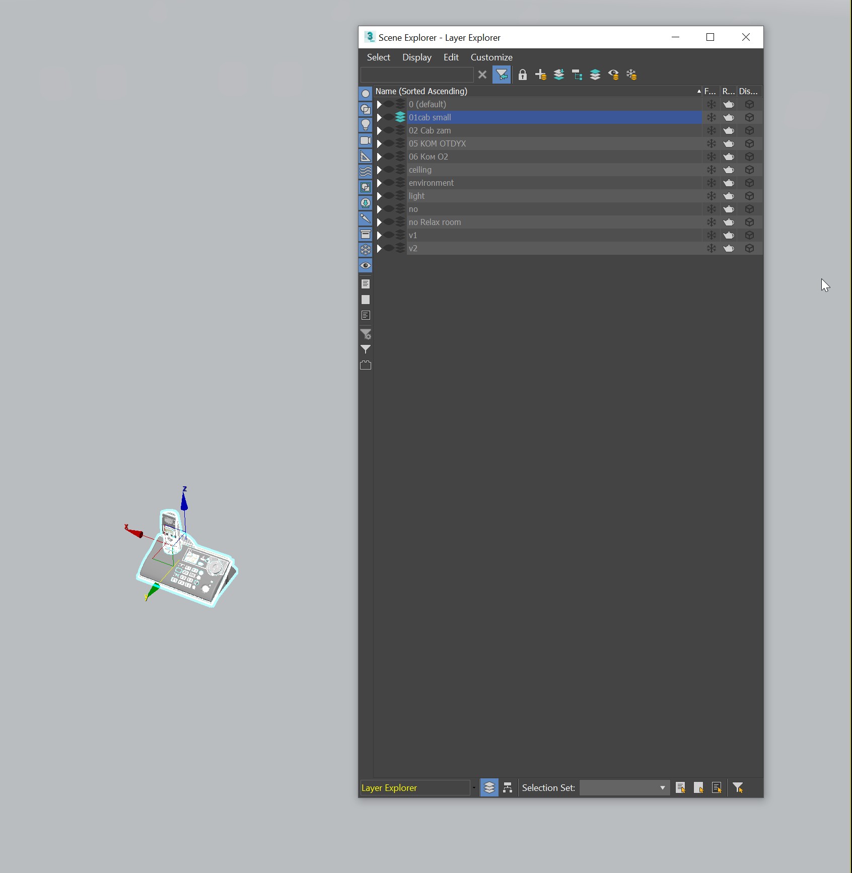Click the Display as Box (Dis...) column header

pos(749,91)
